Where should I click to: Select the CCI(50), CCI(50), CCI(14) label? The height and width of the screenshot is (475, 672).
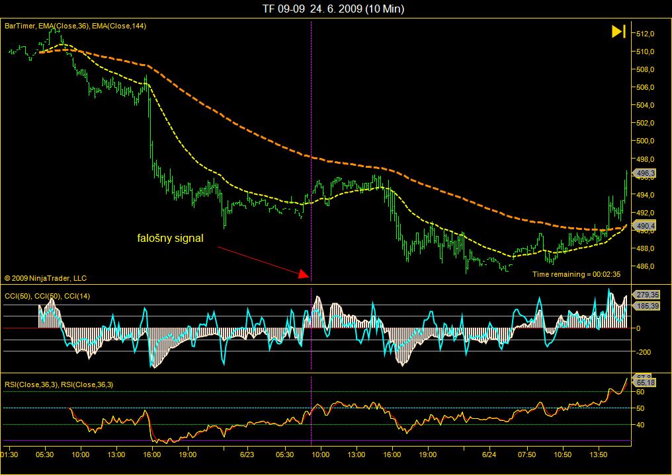[47, 296]
